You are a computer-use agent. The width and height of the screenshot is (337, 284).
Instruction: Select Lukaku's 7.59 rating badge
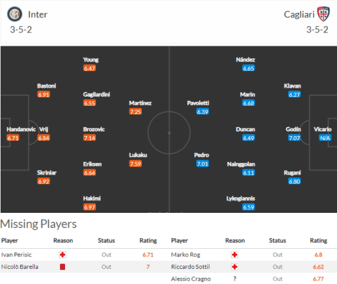135,164
